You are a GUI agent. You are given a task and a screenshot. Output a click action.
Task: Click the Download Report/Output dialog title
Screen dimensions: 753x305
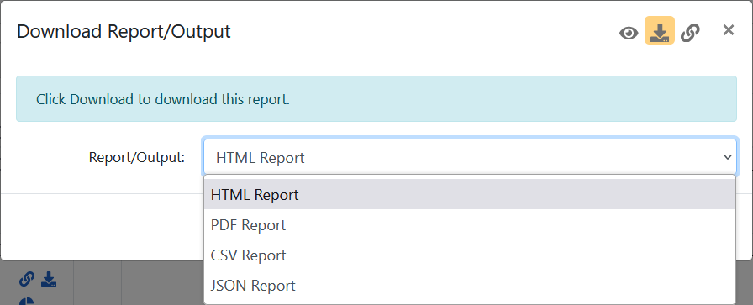pyautogui.click(x=124, y=31)
